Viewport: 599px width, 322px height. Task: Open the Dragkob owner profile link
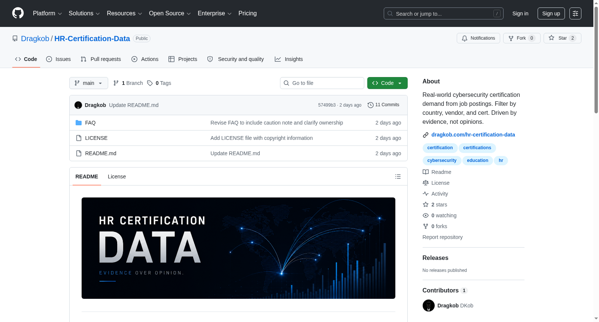point(35,39)
